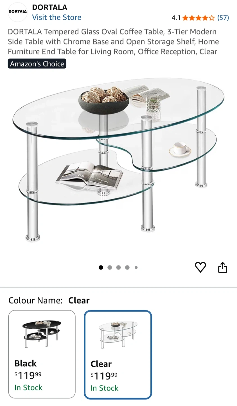
Task: Add item to wishlist with heart icon
Action: pos(200,267)
